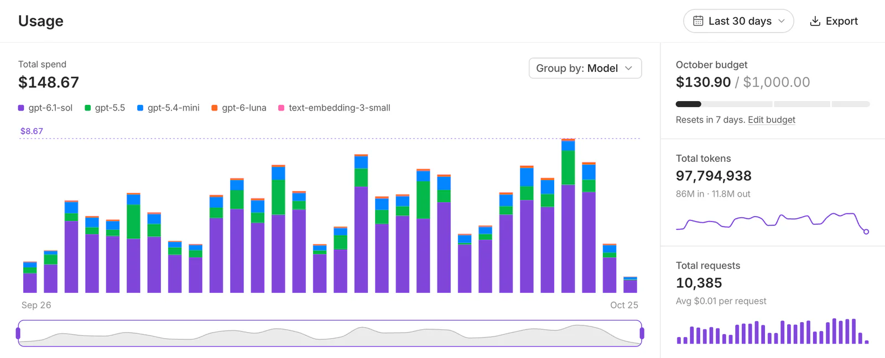Click the $148.67 total spend value
885x358 pixels.
49,82
